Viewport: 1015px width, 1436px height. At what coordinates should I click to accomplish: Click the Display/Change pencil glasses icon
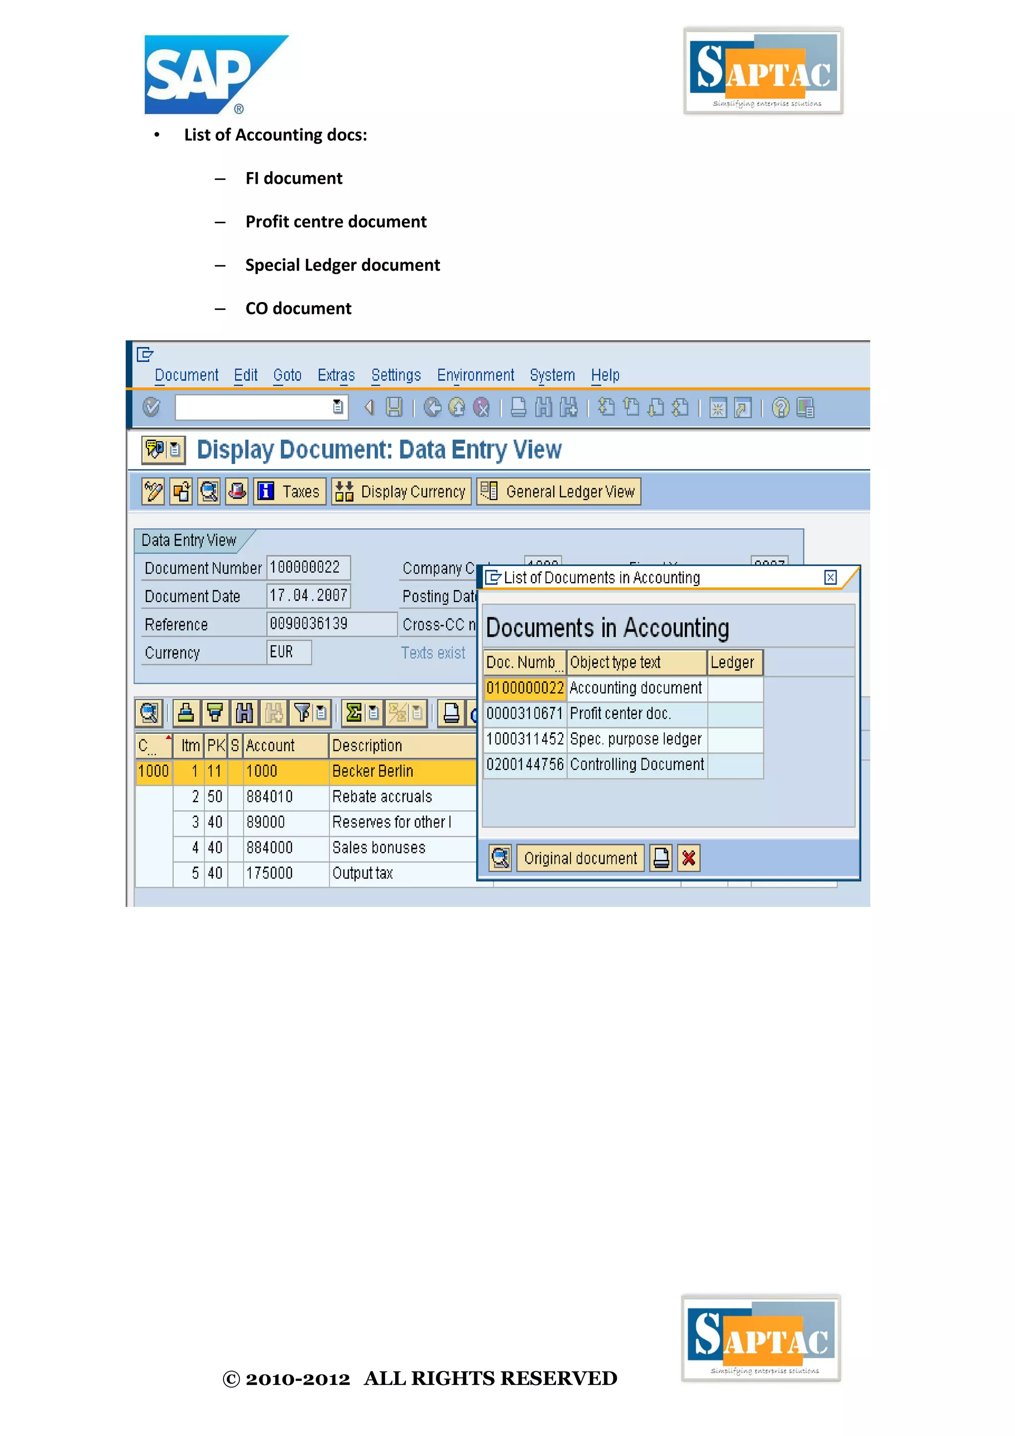pyautogui.click(x=153, y=491)
